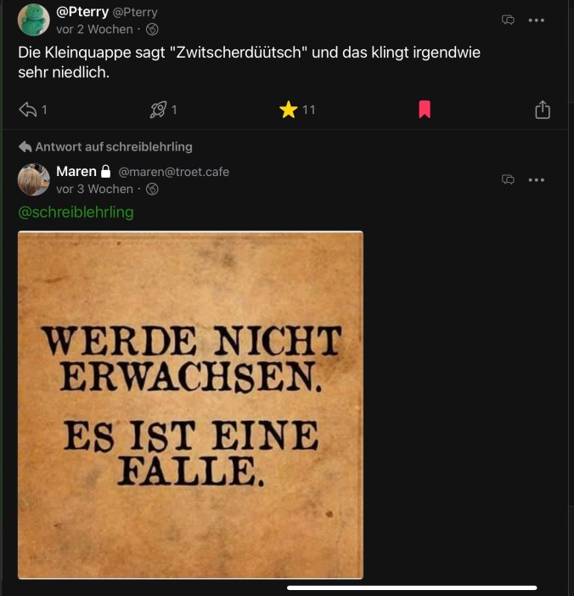The height and width of the screenshot is (596, 574).
Task: Open the 'Werde nicht erwachsen' image attachment
Action: point(190,405)
